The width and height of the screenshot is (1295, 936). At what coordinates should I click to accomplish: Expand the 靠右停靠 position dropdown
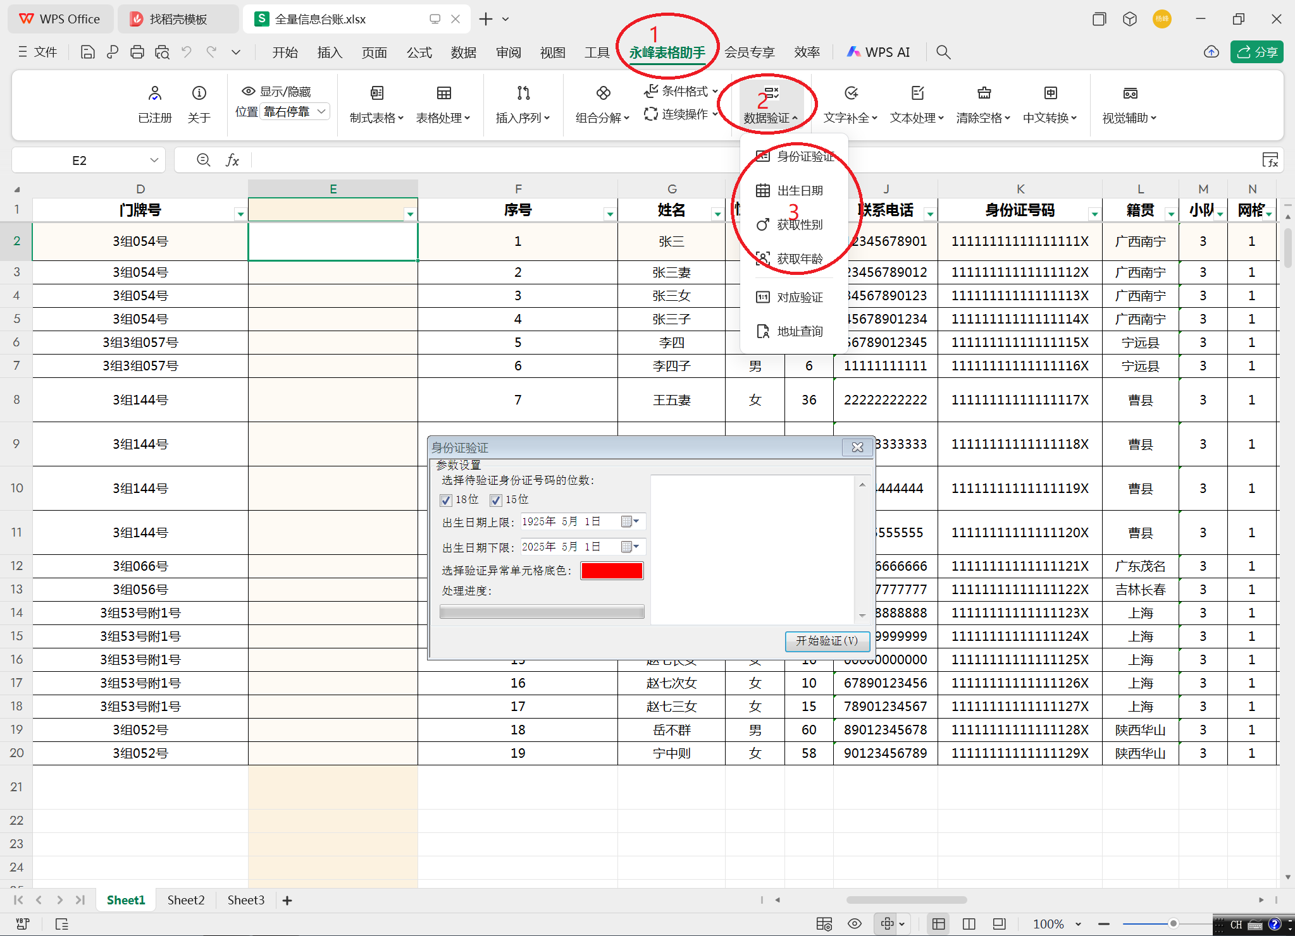(321, 112)
